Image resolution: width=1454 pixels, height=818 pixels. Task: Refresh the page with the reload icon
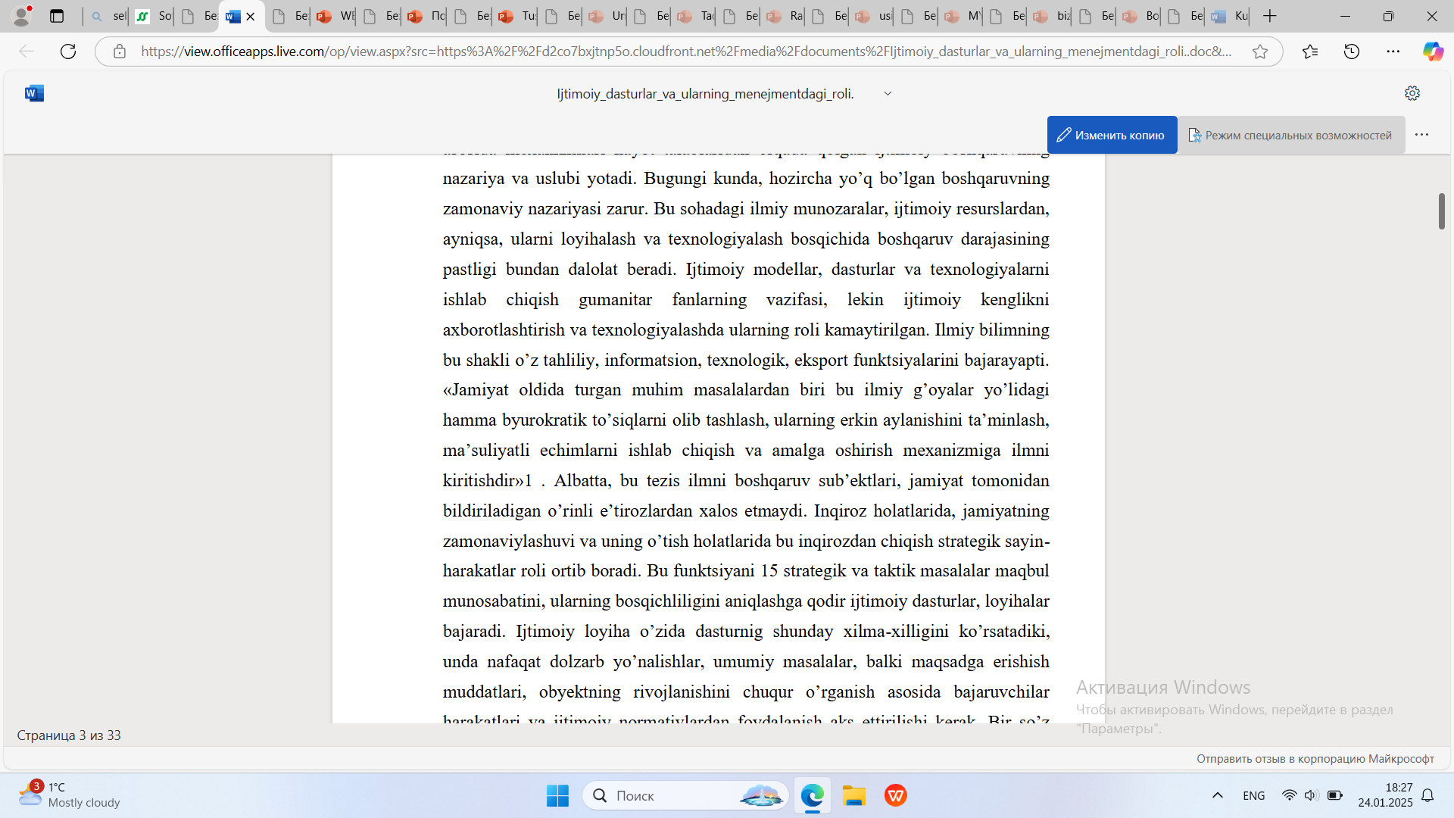click(68, 52)
